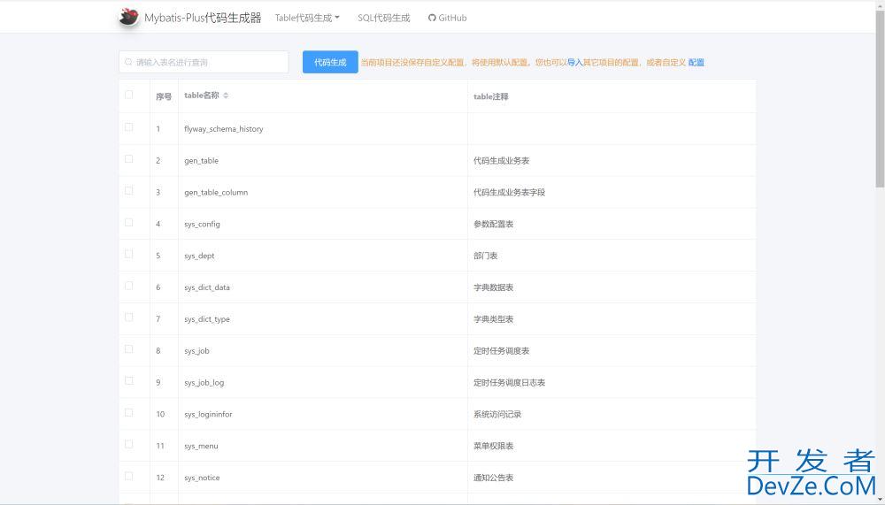Image resolution: width=885 pixels, height=505 pixels.
Task: Click the sys_notice table name
Action: [x=202, y=478]
